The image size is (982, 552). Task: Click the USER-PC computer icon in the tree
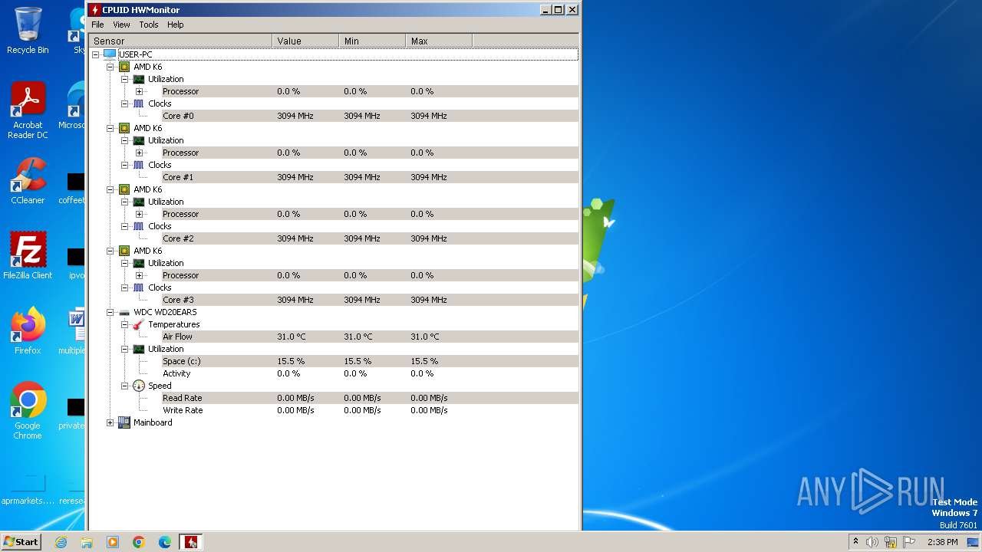pos(110,54)
